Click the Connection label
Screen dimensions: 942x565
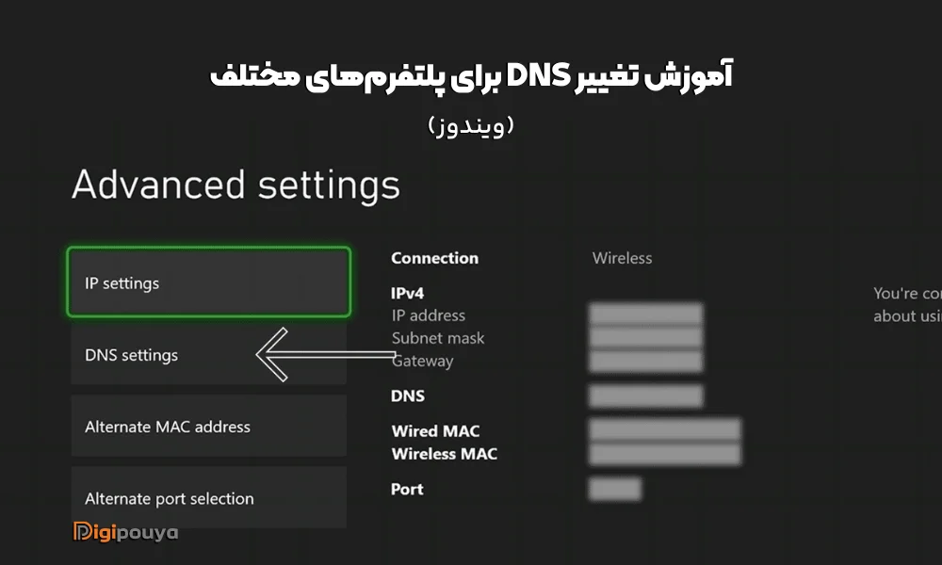(x=434, y=258)
